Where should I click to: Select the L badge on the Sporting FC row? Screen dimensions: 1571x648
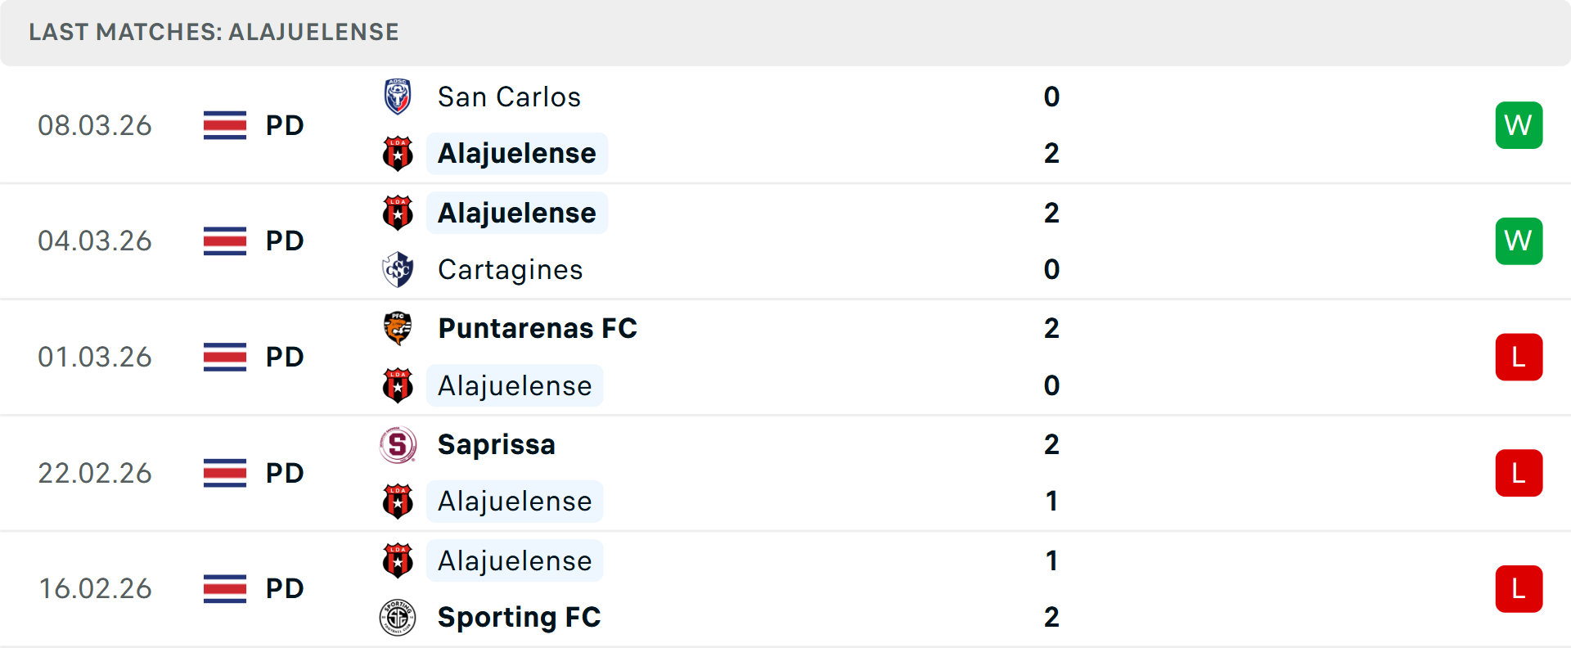[1519, 588]
